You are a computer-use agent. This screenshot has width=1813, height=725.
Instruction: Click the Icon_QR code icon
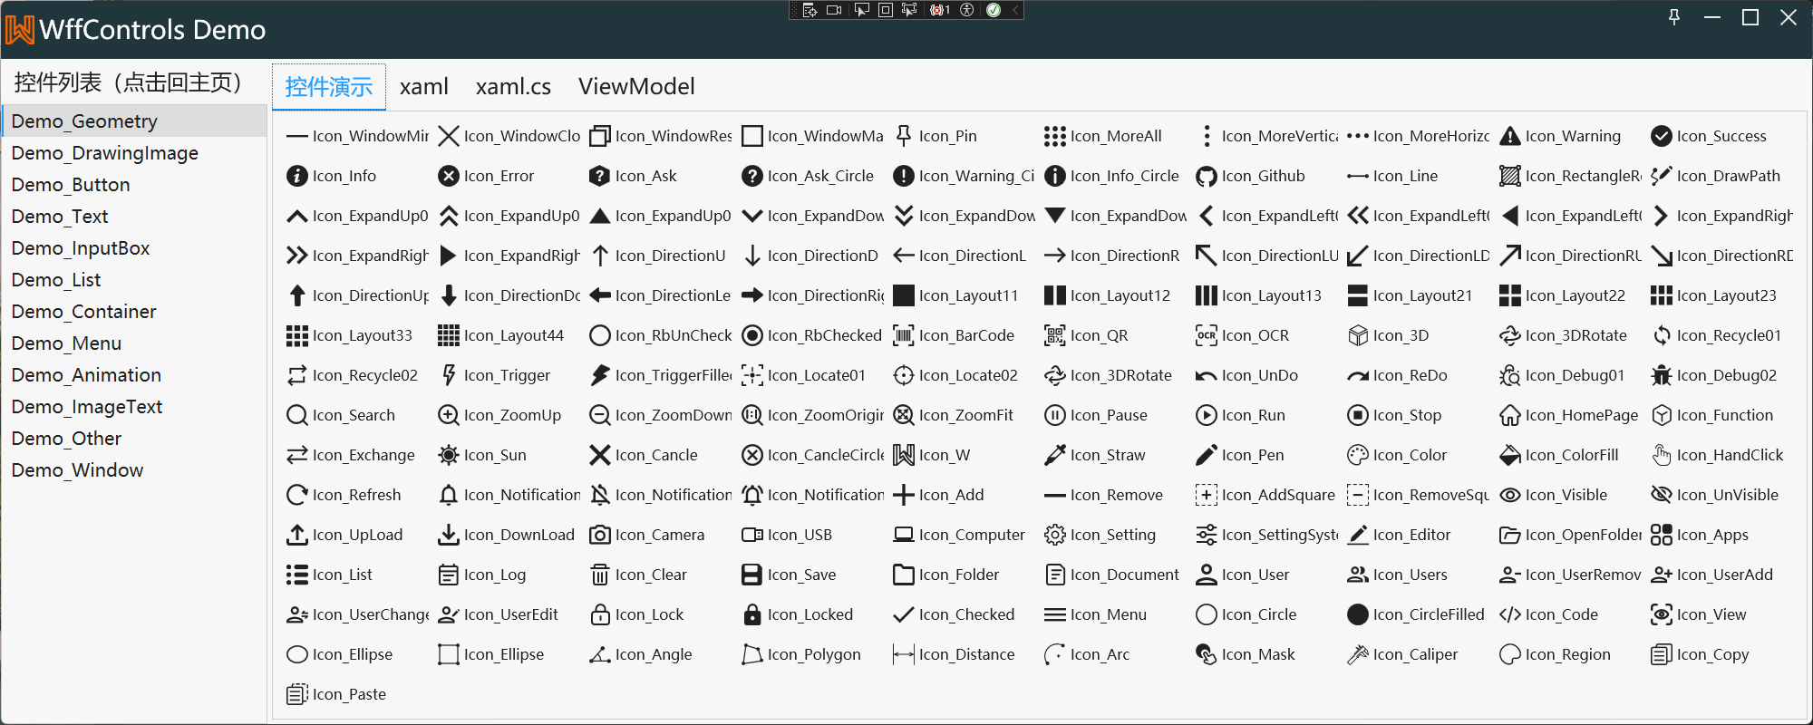1054,335
